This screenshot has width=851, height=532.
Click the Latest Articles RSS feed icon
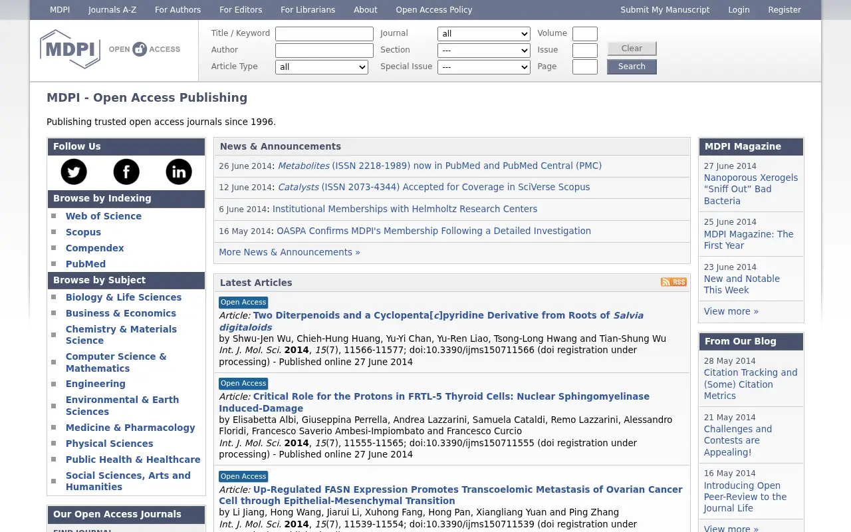pyautogui.click(x=673, y=282)
